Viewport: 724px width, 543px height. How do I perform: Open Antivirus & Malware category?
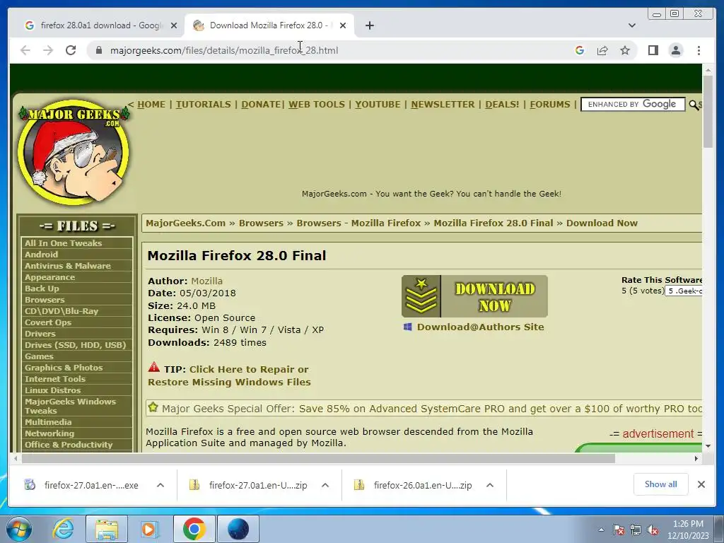[68, 266]
